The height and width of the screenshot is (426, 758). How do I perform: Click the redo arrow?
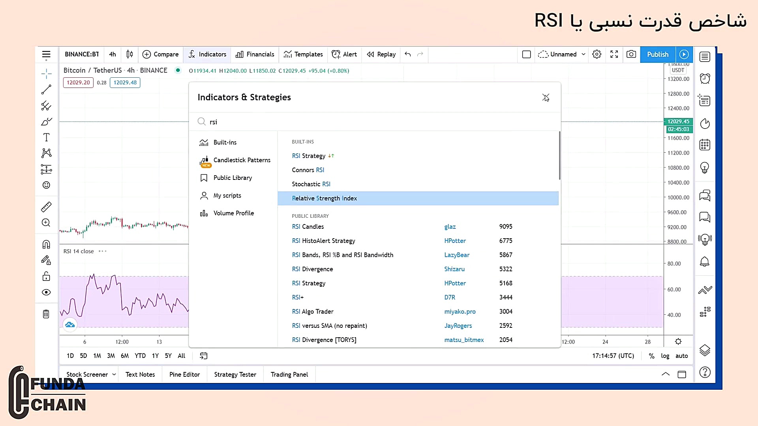coord(420,54)
